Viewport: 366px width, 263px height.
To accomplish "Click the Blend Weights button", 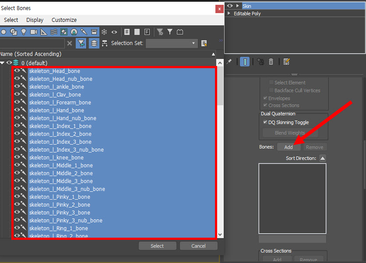I will coord(290,133).
